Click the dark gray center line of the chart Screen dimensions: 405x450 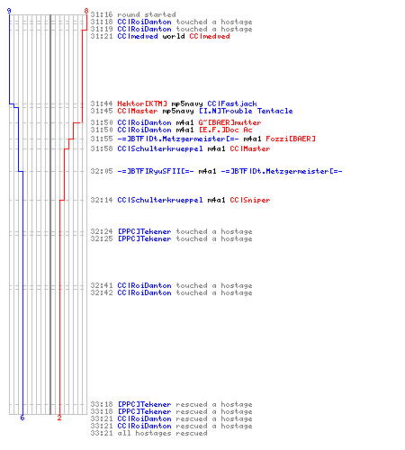click(50, 214)
